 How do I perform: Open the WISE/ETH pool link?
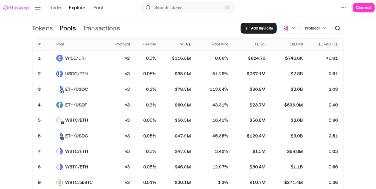pyautogui.click(x=76, y=58)
